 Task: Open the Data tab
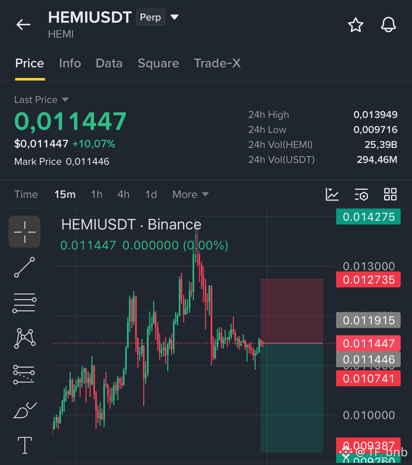tap(109, 63)
